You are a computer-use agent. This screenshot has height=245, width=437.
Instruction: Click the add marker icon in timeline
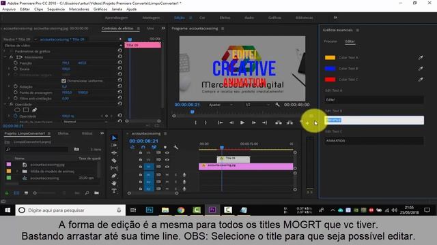[165, 147]
